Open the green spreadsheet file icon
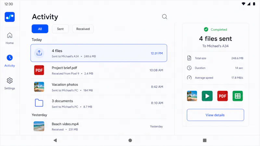 (x=238, y=96)
